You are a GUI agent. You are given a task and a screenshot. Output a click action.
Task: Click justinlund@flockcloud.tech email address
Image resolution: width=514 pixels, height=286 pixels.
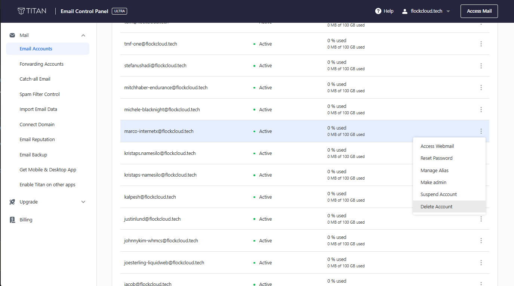(x=152, y=219)
